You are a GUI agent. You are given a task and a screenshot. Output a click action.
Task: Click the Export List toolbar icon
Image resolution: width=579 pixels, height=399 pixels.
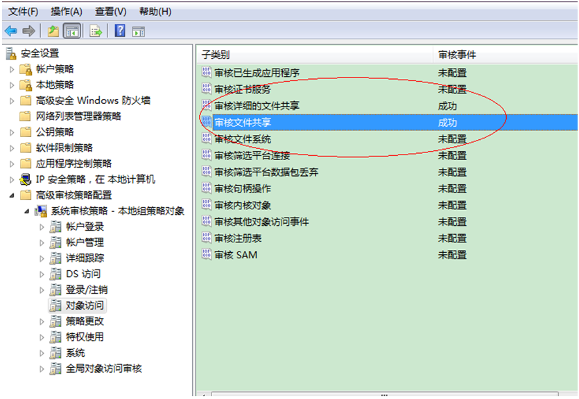click(96, 31)
